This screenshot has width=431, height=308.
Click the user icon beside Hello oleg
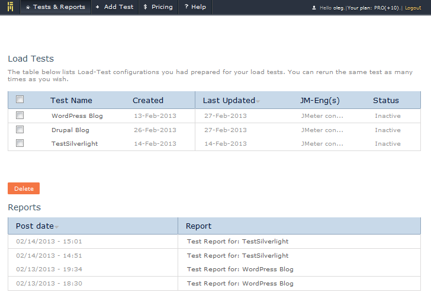[x=314, y=8]
